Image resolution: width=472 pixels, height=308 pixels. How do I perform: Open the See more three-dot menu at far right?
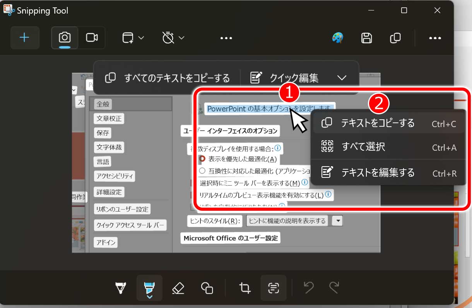coord(435,38)
